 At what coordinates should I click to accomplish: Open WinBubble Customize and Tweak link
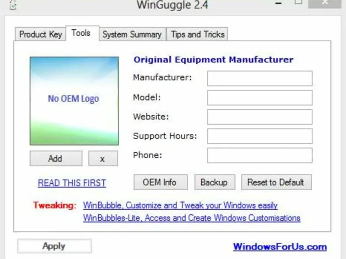coord(180,205)
